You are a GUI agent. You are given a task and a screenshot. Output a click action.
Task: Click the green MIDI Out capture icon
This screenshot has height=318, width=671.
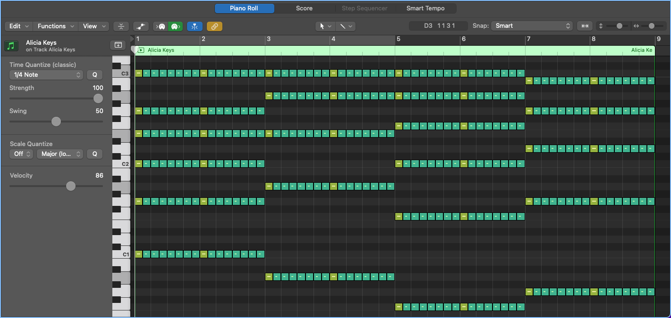click(175, 26)
